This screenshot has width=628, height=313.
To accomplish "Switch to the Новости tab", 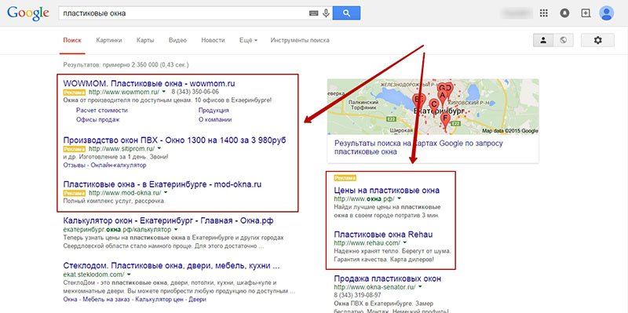I will pyautogui.click(x=213, y=40).
